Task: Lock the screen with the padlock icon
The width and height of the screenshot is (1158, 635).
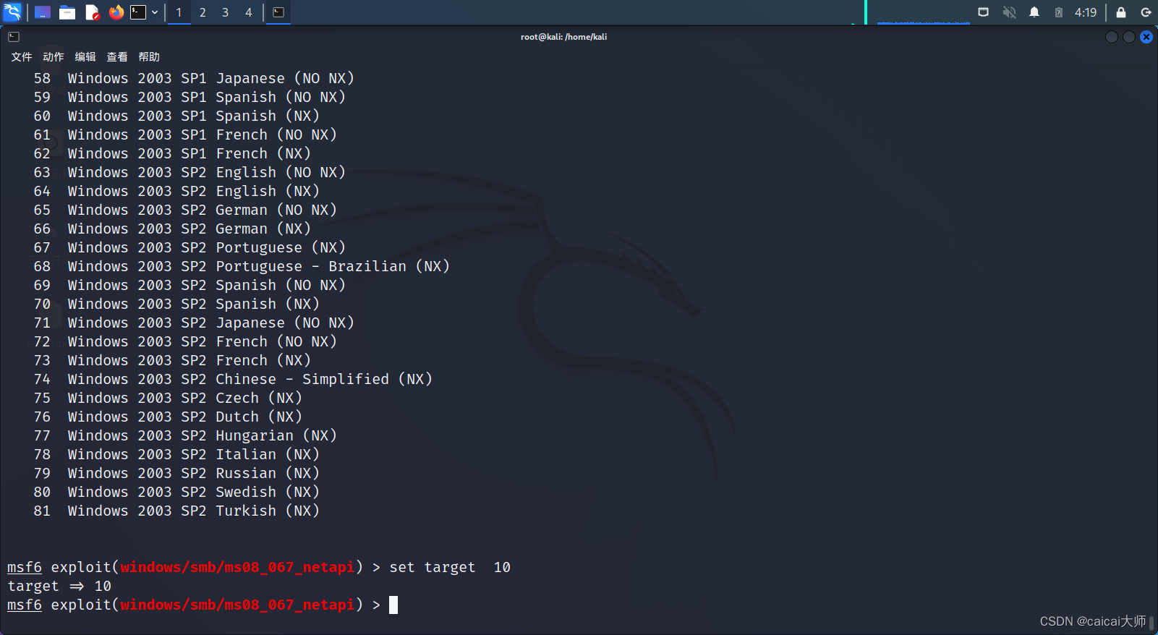Action: tap(1121, 12)
